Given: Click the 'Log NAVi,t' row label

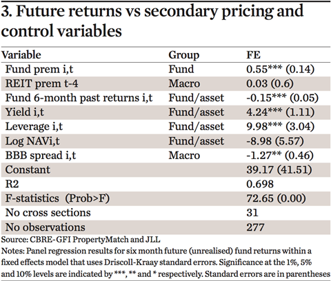Looking at the screenshot, I should pyautogui.click(x=32, y=141).
